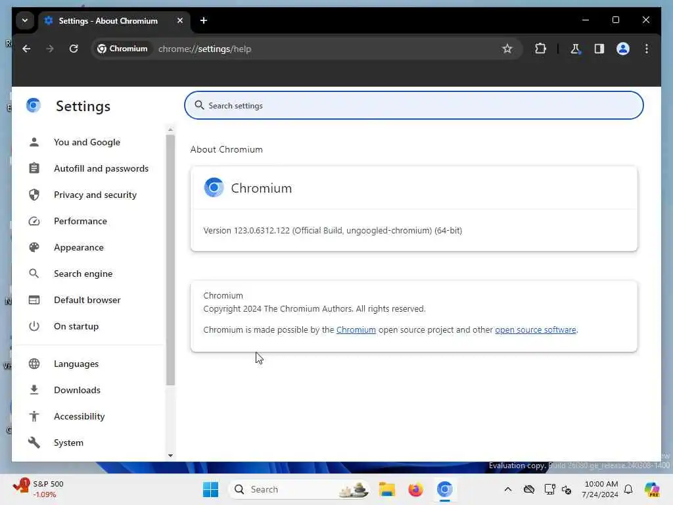Open a new tab with plus button
Screen dimensions: 673x505
point(204,20)
